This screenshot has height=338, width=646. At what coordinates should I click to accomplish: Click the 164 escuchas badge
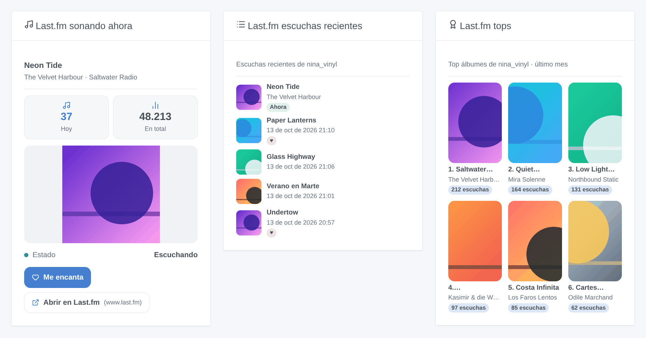point(530,190)
